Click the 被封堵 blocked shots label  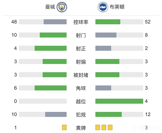81,75
